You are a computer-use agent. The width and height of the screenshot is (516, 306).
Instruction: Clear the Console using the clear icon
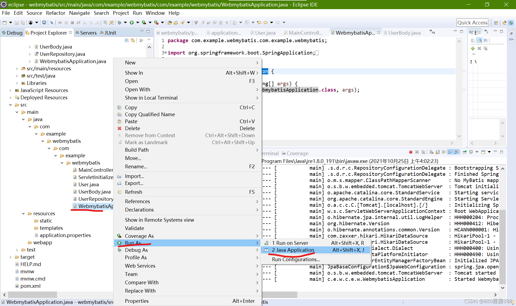pyautogui.click(x=431, y=152)
